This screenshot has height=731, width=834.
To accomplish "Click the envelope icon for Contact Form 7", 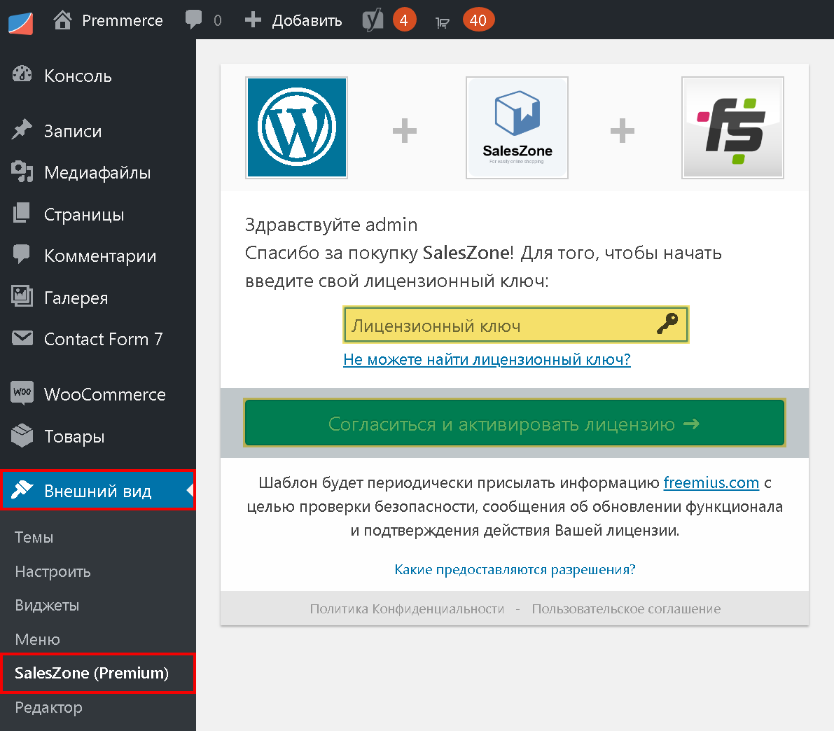I will click(x=22, y=337).
